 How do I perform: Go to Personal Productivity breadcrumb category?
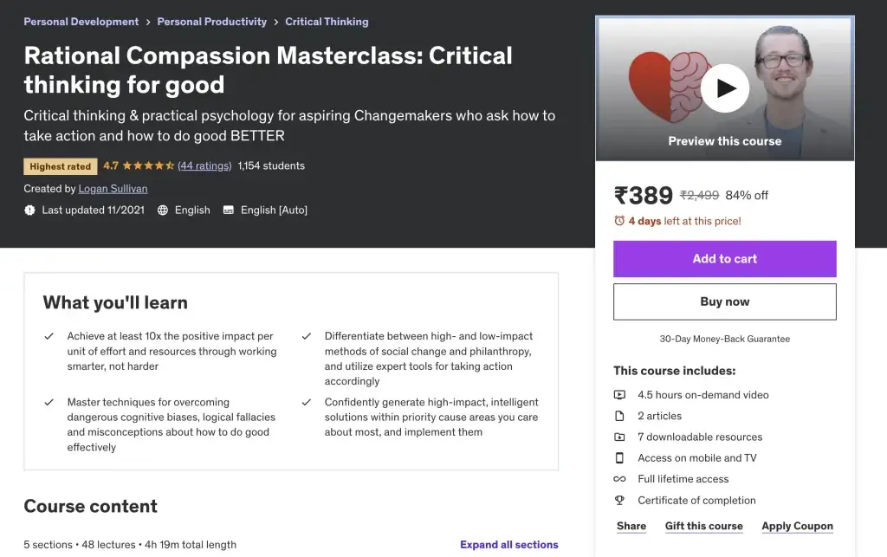pos(211,22)
